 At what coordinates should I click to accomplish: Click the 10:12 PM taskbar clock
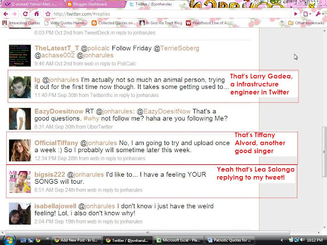(x=315, y=240)
